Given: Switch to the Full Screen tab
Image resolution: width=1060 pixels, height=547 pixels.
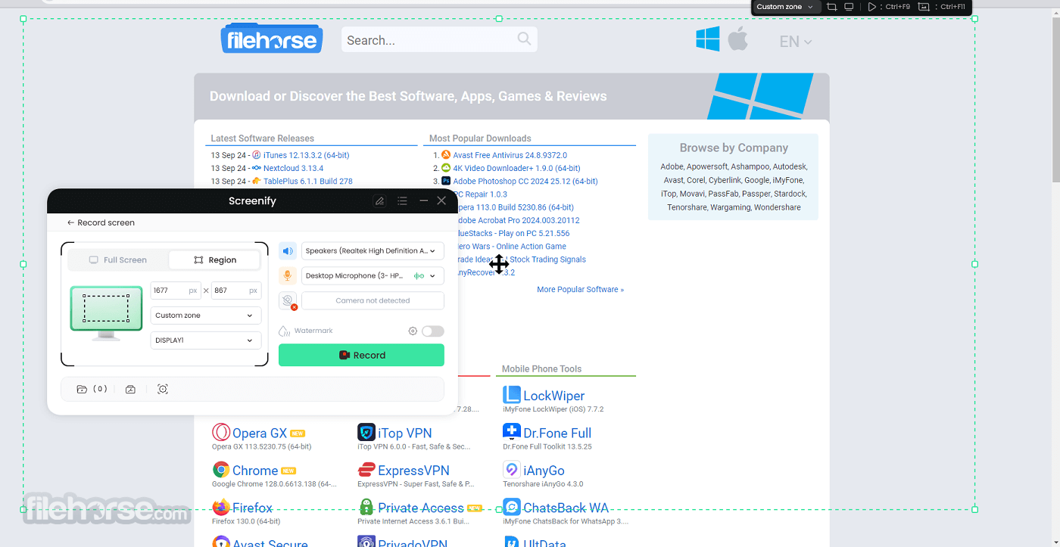Looking at the screenshot, I should pos(118,260).
